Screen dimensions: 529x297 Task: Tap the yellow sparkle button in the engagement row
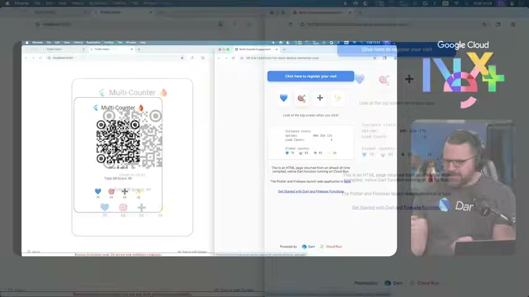(338, 98)
